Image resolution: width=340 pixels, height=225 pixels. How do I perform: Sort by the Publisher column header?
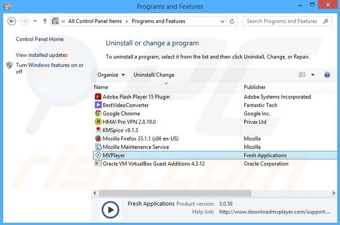[254, 87]
